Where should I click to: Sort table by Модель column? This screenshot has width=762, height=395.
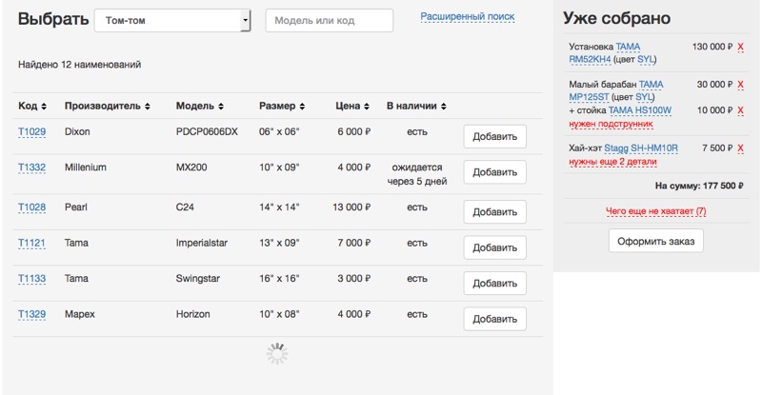point(200,106)
